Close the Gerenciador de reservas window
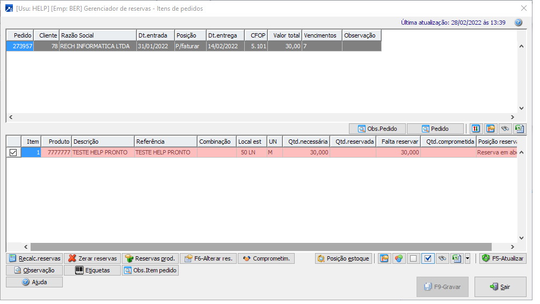This screenshot has height=304, width=540. [x=524, y=8]
